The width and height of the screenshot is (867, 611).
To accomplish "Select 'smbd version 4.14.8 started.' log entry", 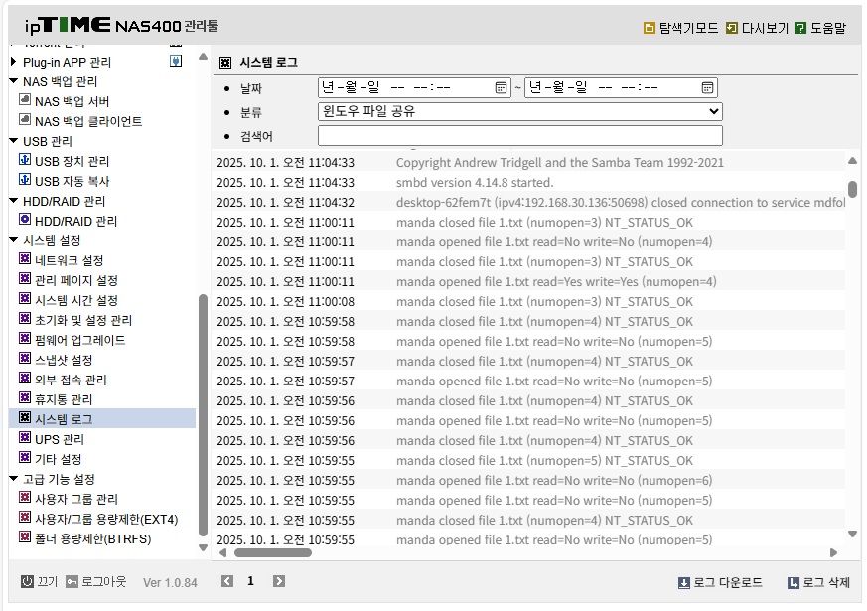I will (x=475, y=183).
